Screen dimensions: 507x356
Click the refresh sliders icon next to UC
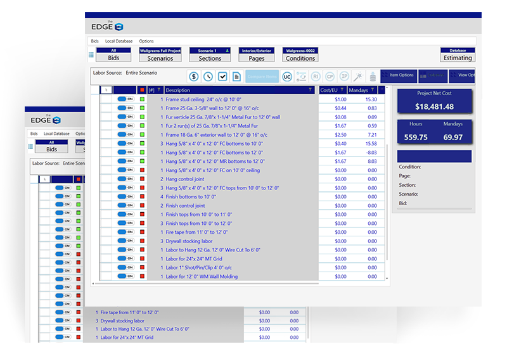(301, 77)
